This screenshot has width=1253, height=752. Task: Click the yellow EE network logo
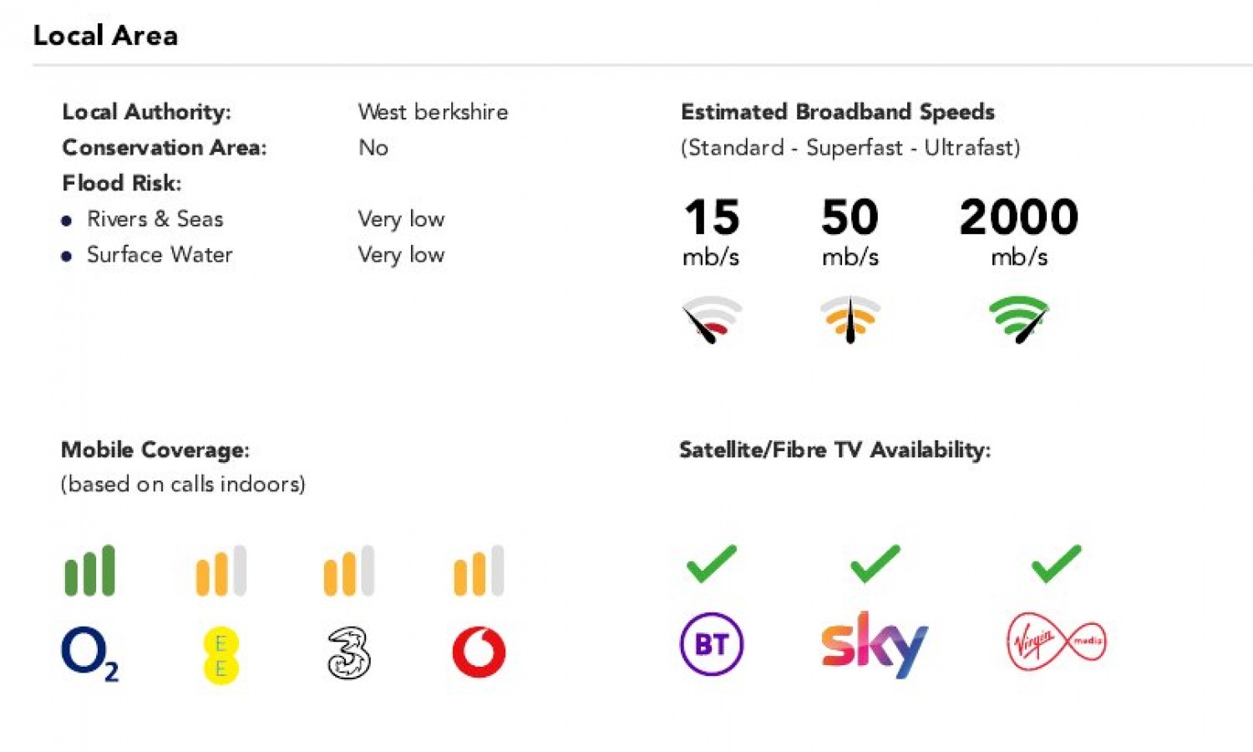point(221,655)
